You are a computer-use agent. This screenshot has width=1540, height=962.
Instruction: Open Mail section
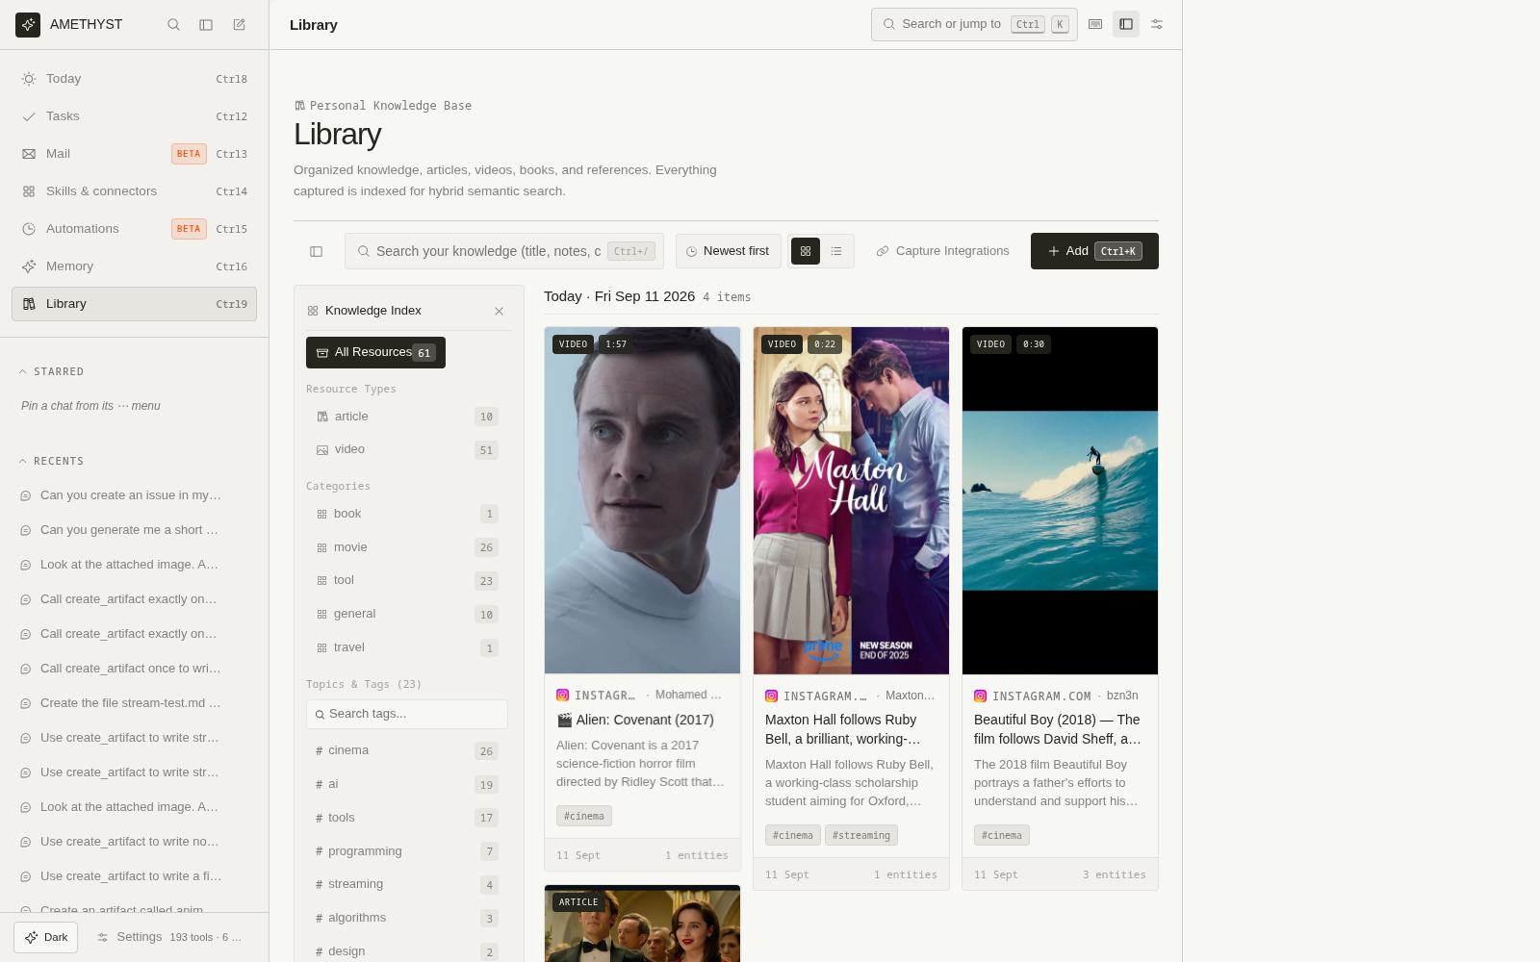pyautogui.click(x=134, y=154)
